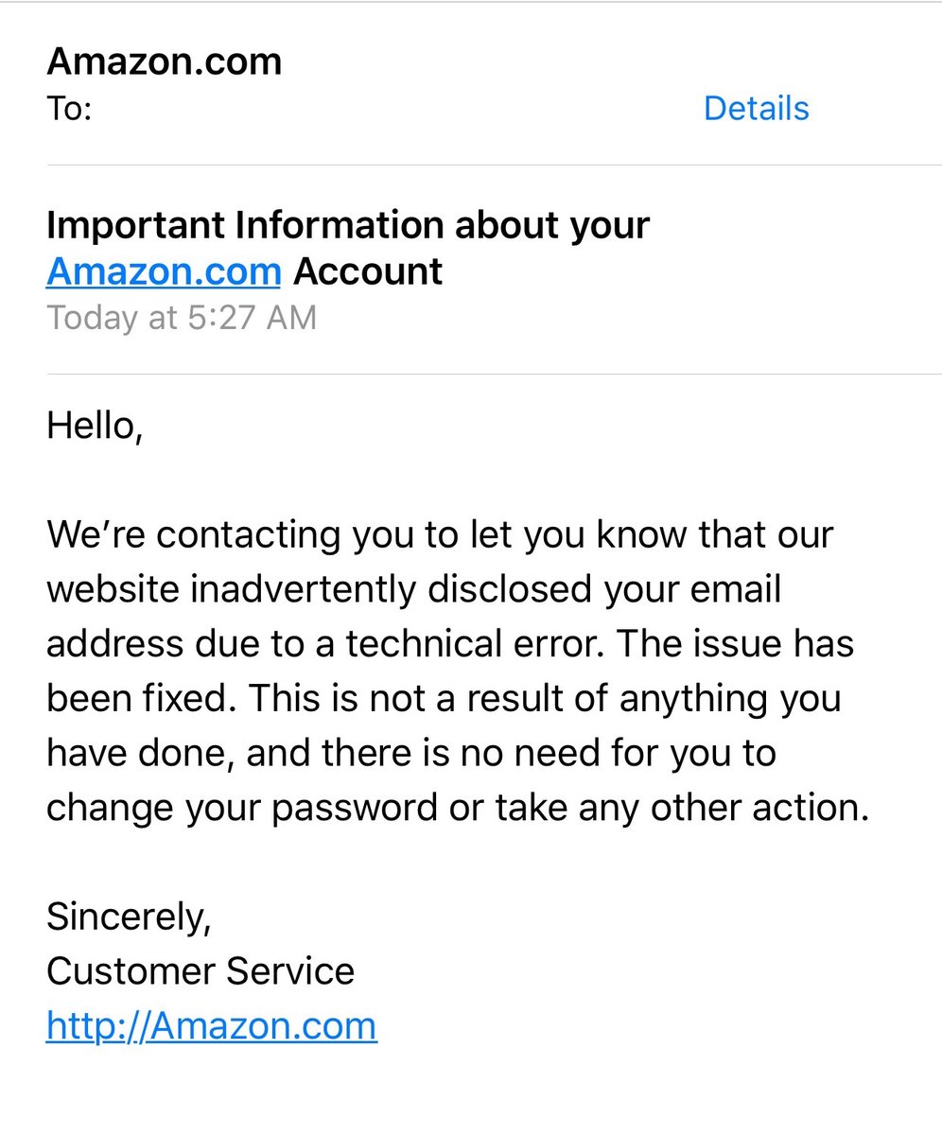Follow the http://Amazon.com signature link
This screenshot has height=1135, width=942.
211,1026
